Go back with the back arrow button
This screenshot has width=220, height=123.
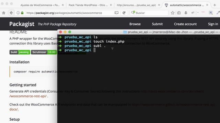pyautogui.click(x=11, y=13)
